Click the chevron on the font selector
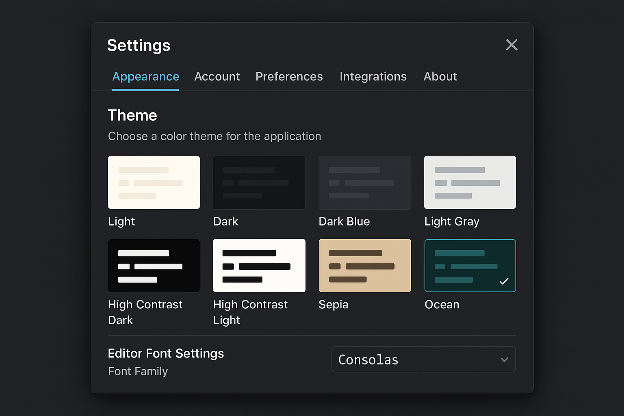The width and height of the screenshot is (624, 416). 505,360
